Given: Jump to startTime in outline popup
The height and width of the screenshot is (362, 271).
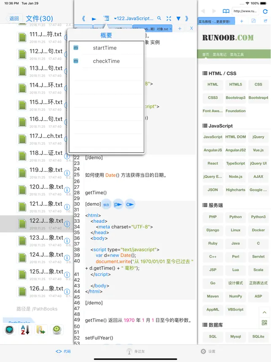Looking at the screenshot, I should (107, 48).
